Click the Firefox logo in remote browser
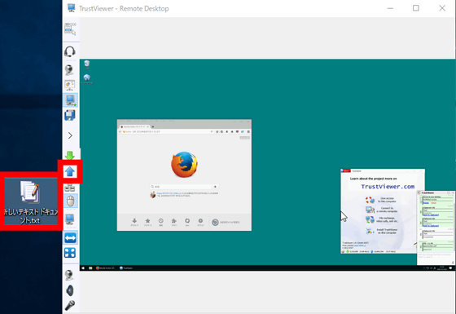Image resolution: width=456 pixels, height=314 pixels. coord(184,164)
